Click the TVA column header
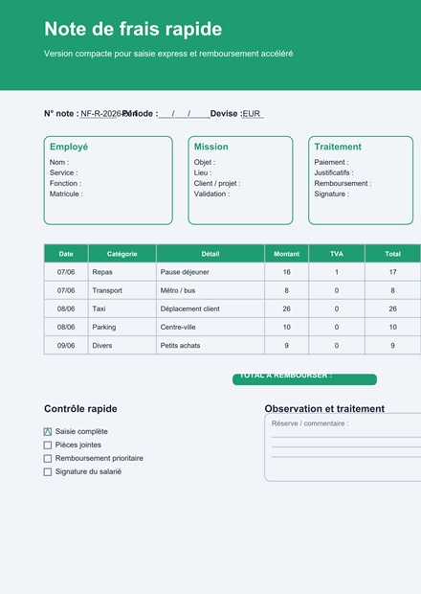The height and width of the screenshot is (594, 421). coord(337,254)
